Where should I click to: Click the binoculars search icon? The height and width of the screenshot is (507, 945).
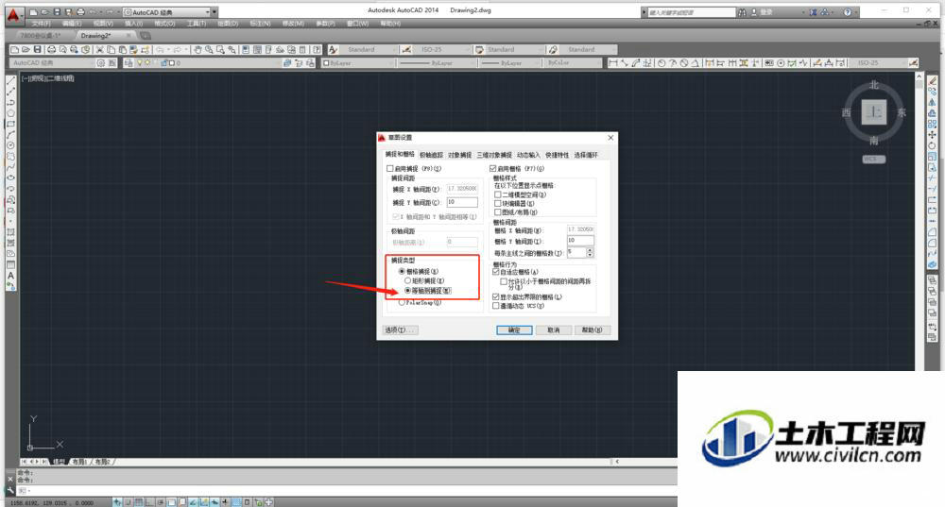742,12
